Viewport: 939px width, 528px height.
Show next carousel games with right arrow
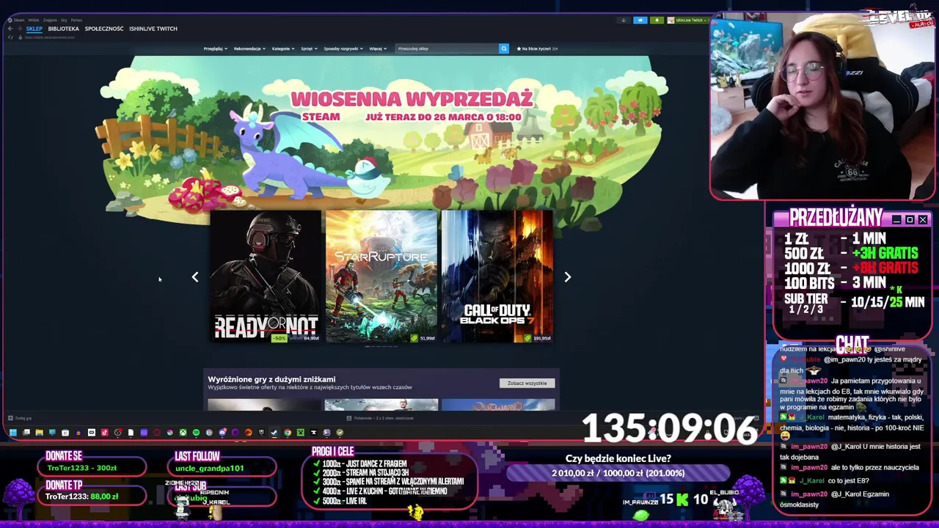pos(567,276)
